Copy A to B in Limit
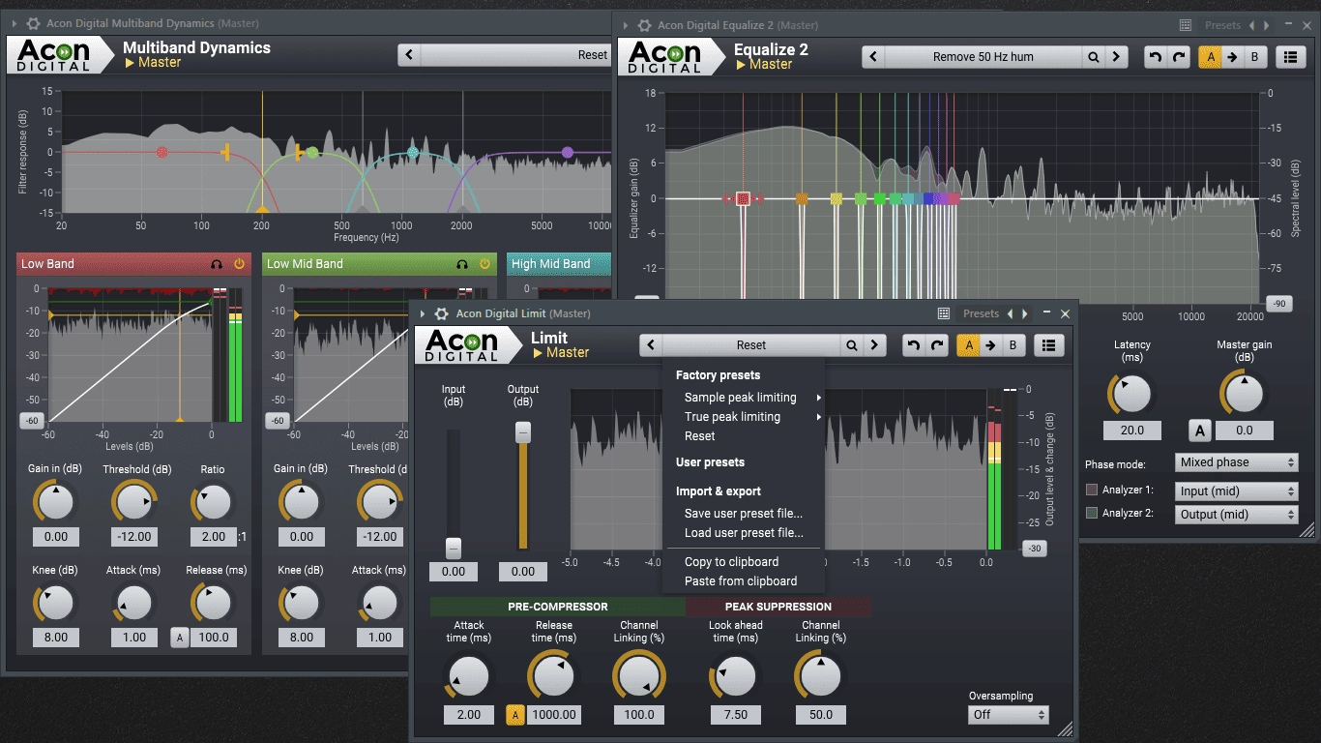The height and width of the screenshot is (743, 1321). click(990, 345)
